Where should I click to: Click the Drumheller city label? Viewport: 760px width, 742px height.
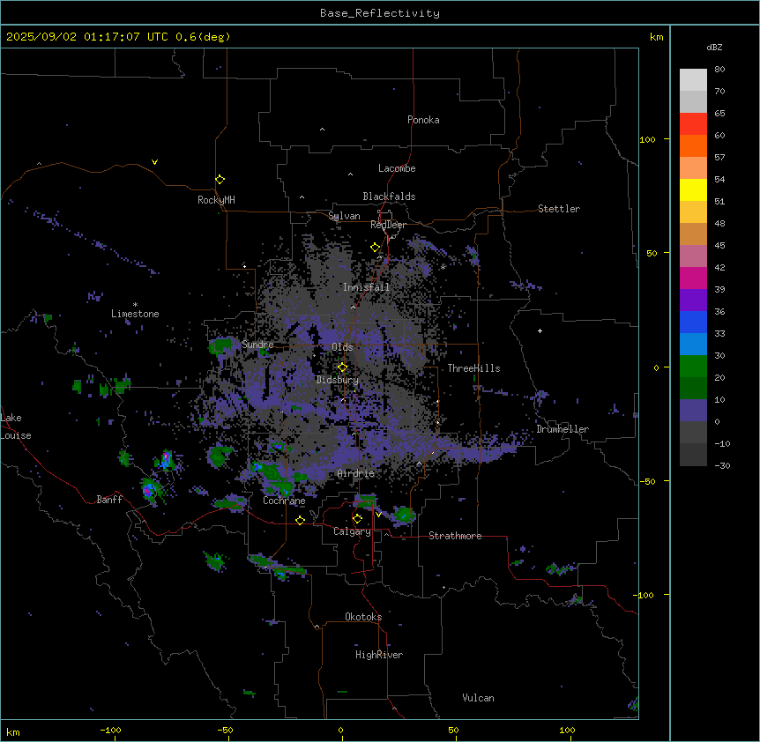coord(563,429)
